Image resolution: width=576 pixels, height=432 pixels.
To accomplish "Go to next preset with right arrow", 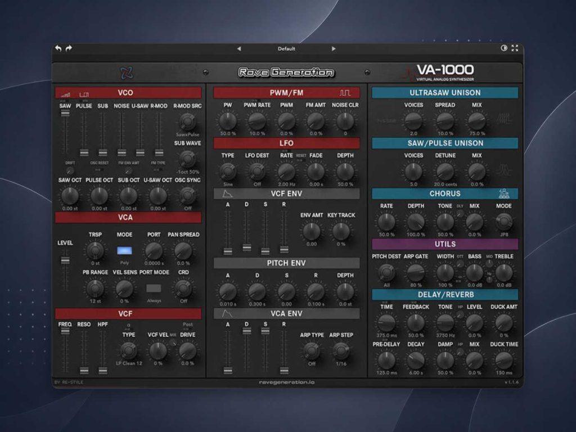I will pyautogui.click(x=334, y=48).
